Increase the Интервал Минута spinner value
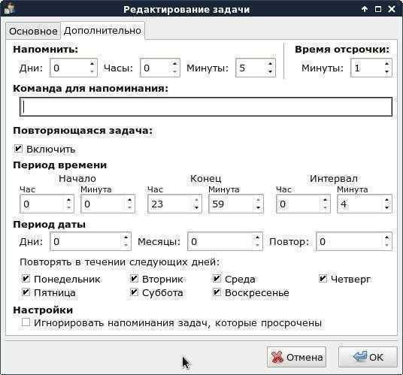 [x=386, y=200]
